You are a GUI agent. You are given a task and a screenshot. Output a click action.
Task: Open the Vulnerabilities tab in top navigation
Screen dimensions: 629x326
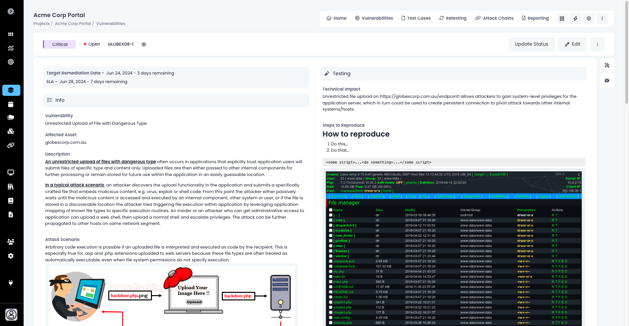tap(374, 18)
